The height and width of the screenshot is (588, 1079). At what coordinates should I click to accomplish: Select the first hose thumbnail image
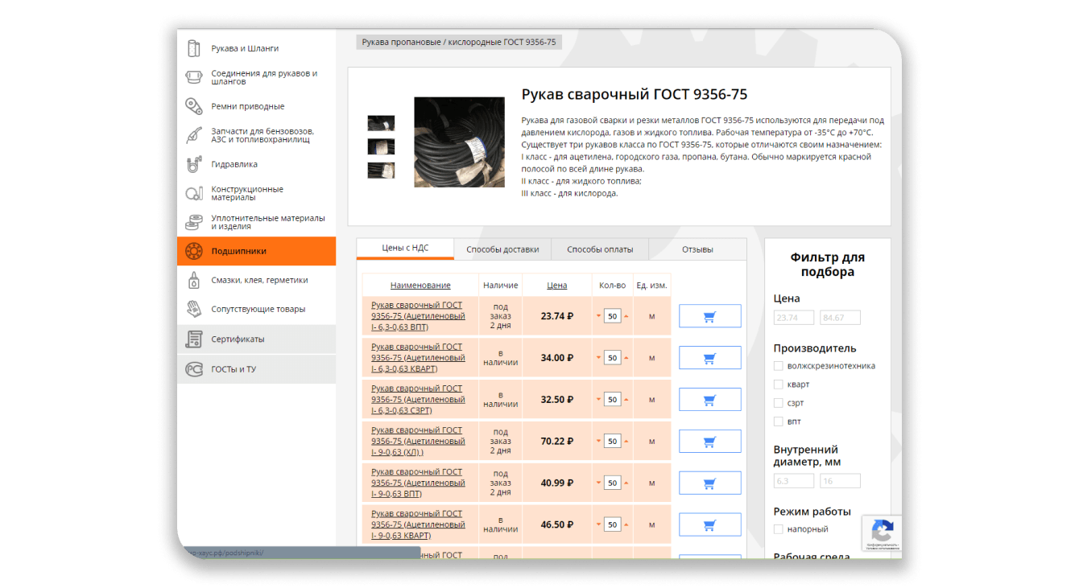pos(381,123)
